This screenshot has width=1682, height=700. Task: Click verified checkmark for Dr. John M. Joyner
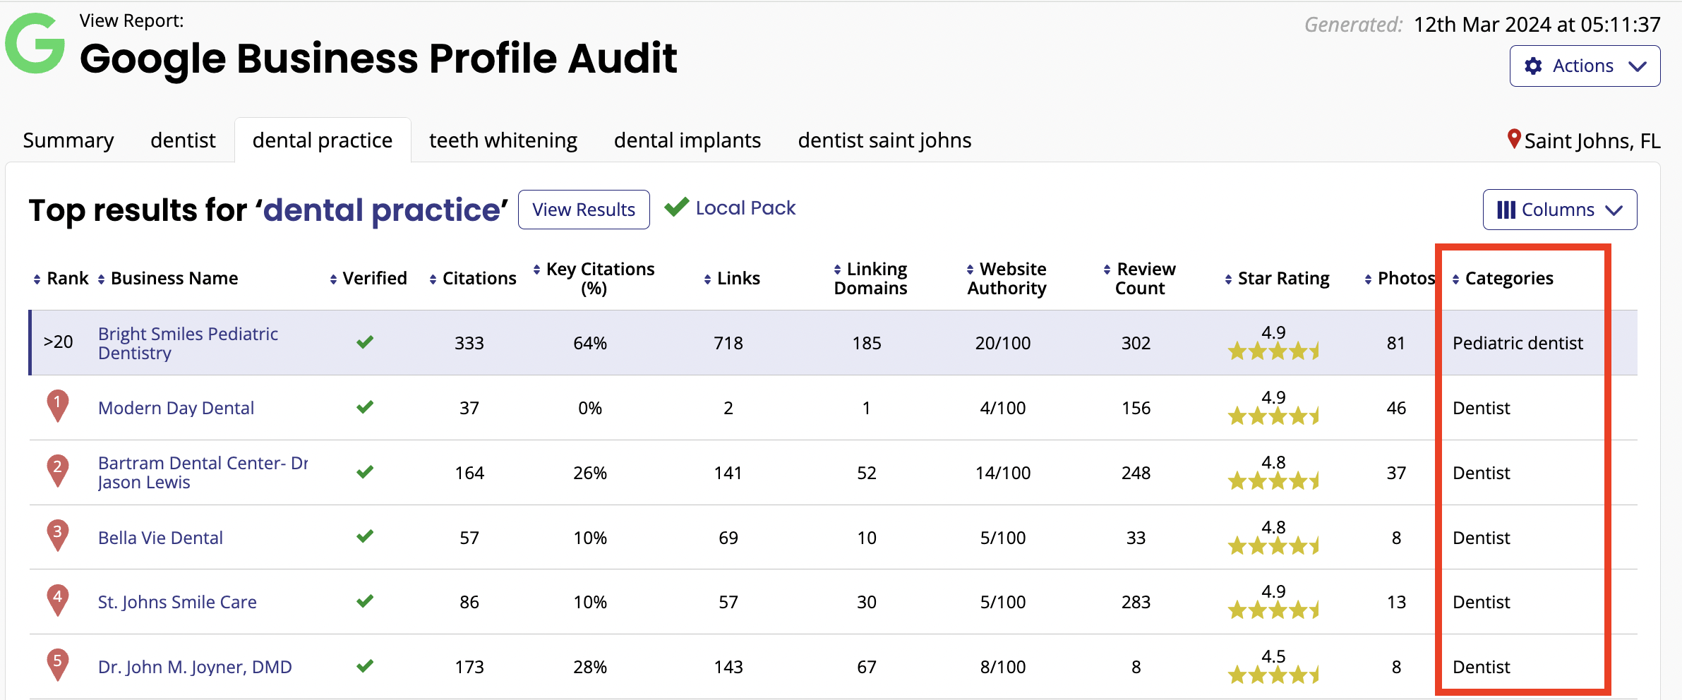(x=365, y=666)
